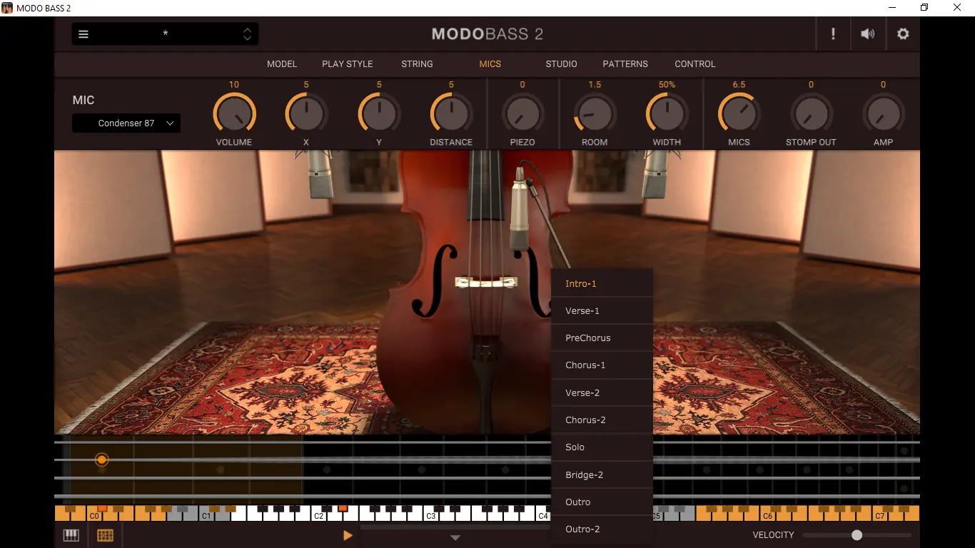This screenshot has width=975, height=548.
Task: Collapse the pattern section list arrow
Action: pyautogui.click(x=455, y=538)
